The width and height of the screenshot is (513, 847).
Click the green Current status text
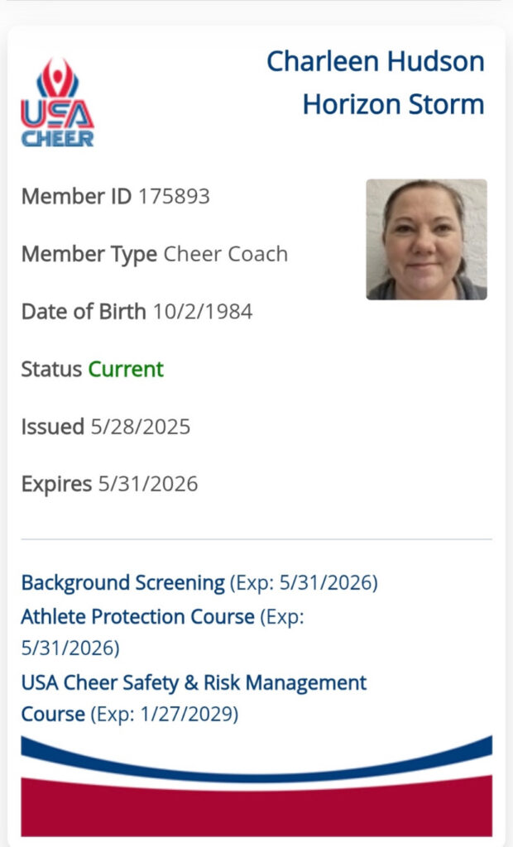click(x=126, y=370)
